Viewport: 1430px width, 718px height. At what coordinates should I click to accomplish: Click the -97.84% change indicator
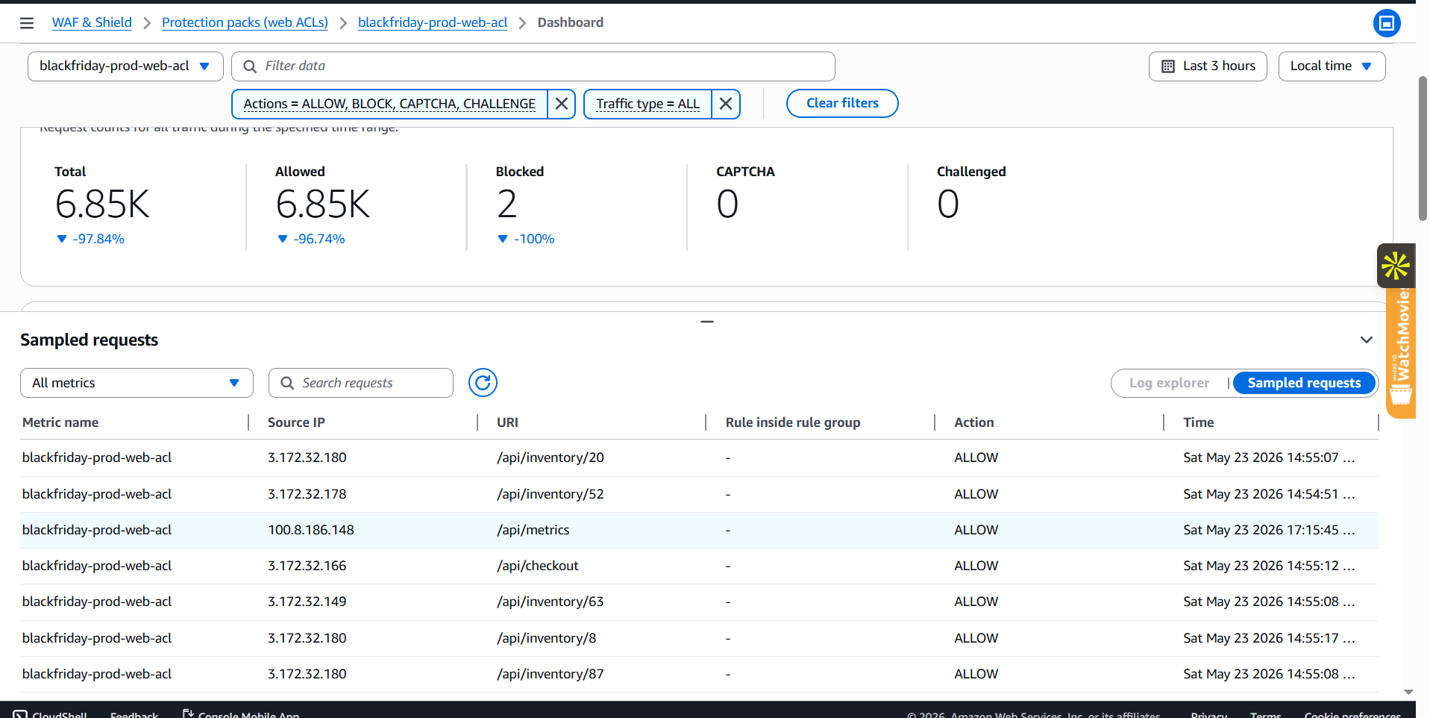pos(91,239)
